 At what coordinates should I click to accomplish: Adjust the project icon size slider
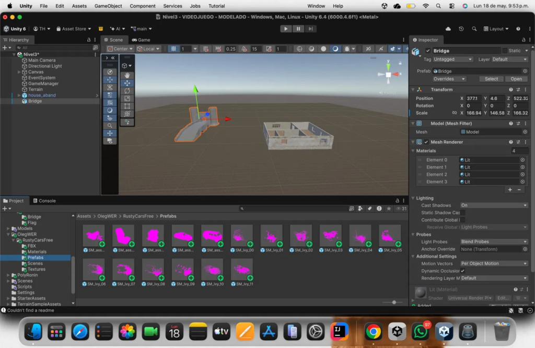click(x=394, y=303)
